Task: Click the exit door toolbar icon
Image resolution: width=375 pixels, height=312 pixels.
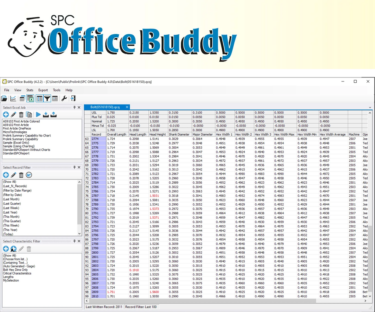Action: click(x=73, y=98)
